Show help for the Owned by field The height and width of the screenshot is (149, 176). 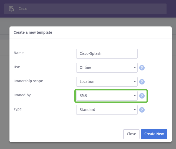pos(142,96)
